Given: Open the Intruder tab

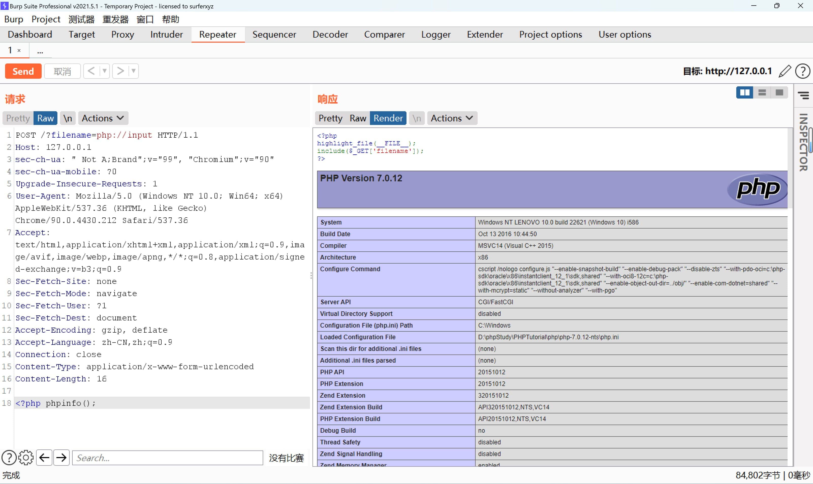Looking at the screenshot, I should point(166,34).
